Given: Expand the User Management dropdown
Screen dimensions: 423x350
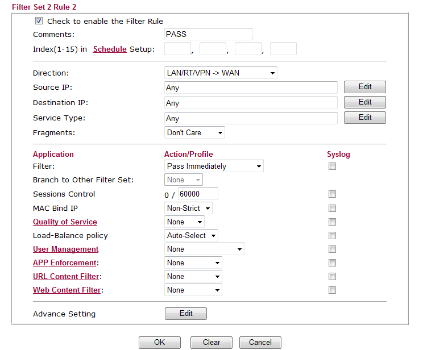Looking at the screenshot, I should click(204, 249).
